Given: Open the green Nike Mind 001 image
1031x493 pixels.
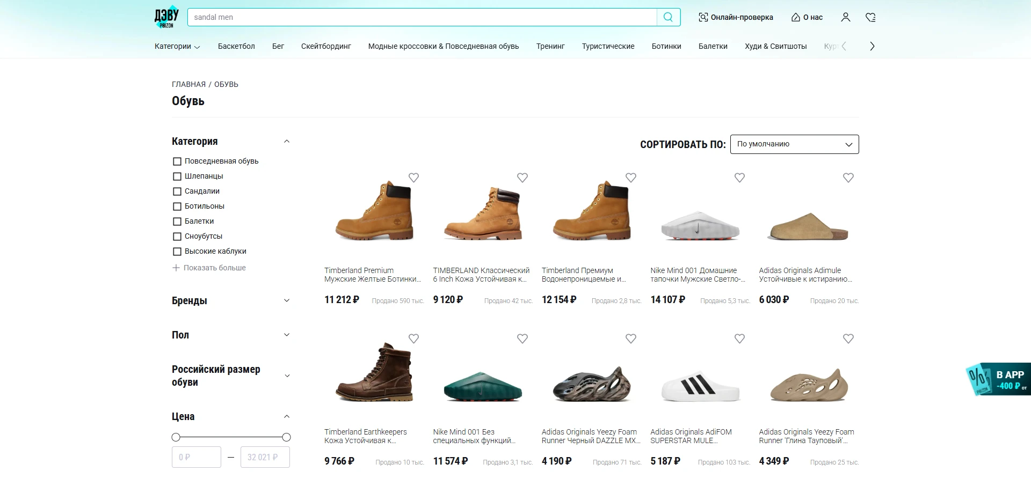Looking at the screenshot, I should click(x=483, y=385).
